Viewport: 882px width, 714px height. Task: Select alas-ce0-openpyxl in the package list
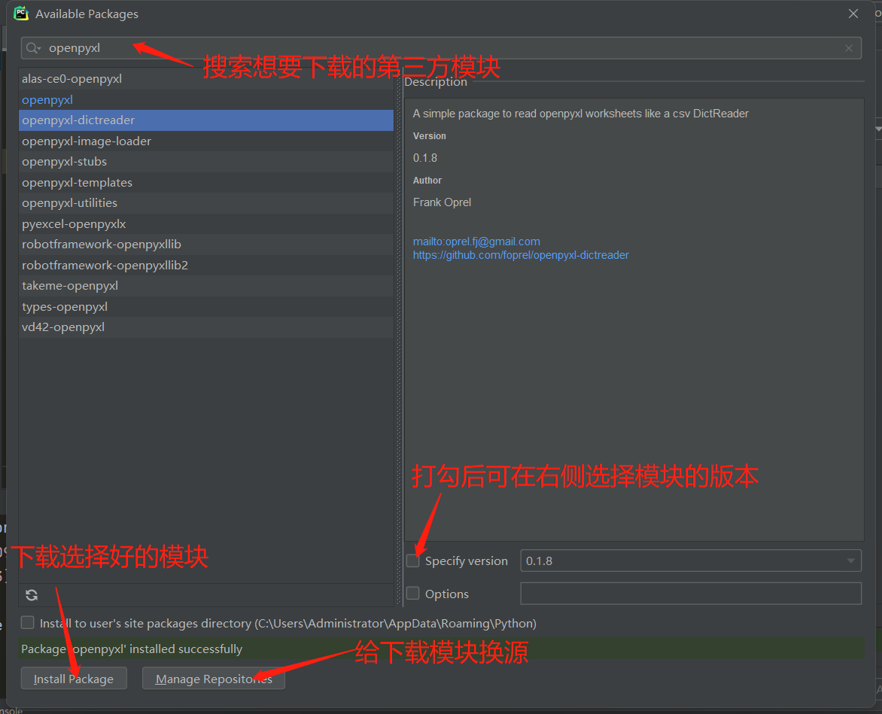coord(206,79)
